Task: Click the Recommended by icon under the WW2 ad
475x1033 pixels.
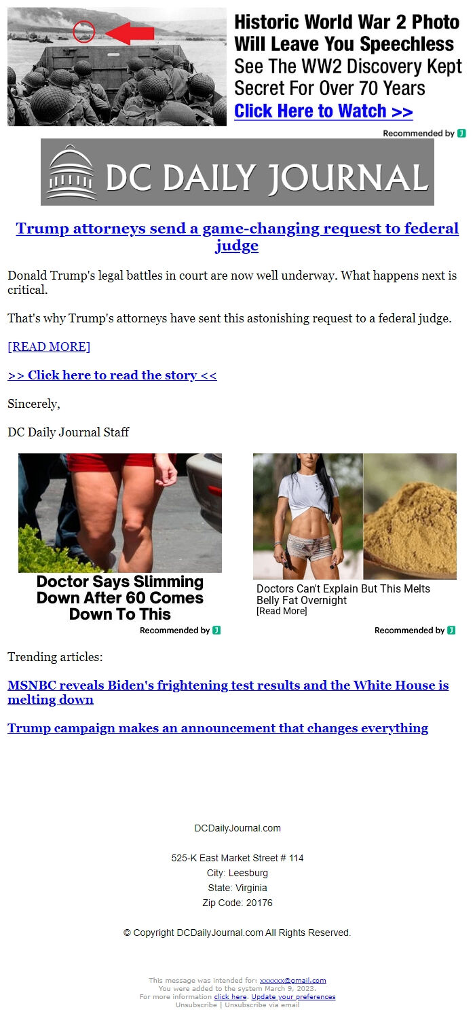Action: [x=461, y=133]
